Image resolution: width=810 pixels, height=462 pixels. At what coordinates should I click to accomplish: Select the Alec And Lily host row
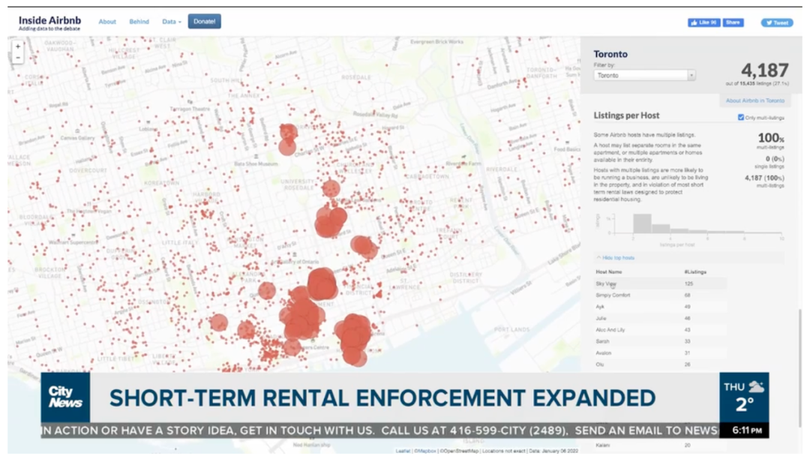tap(661, 330)
